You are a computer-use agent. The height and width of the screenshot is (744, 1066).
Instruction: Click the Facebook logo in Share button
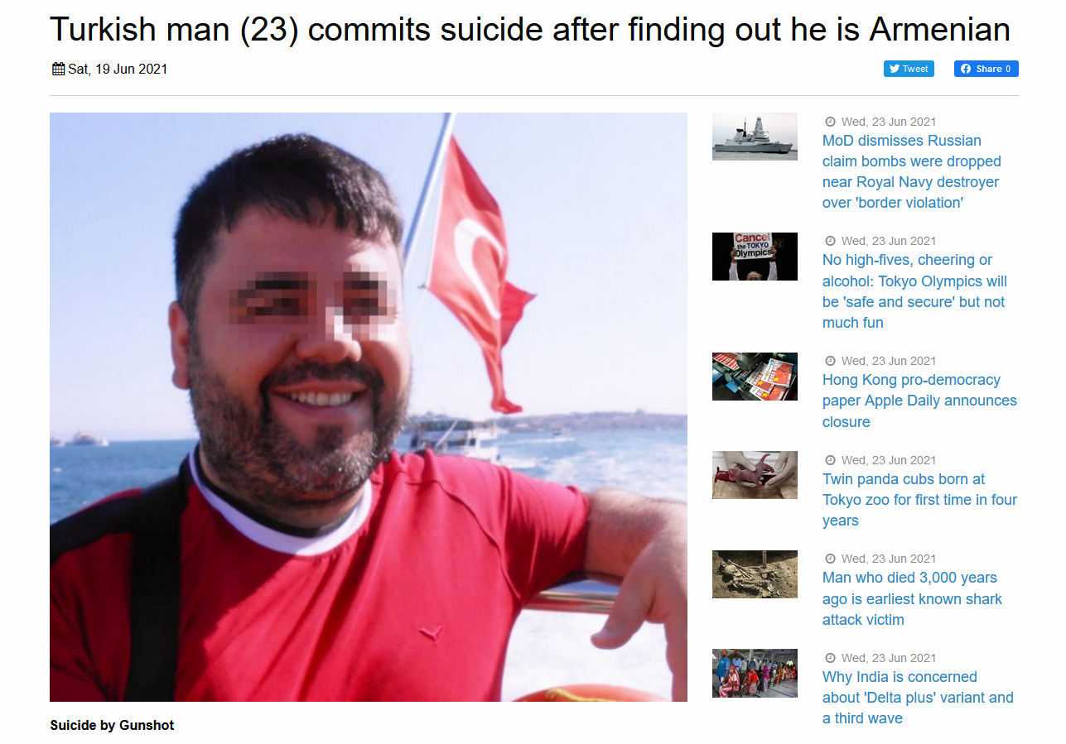(x=965, y=69)
